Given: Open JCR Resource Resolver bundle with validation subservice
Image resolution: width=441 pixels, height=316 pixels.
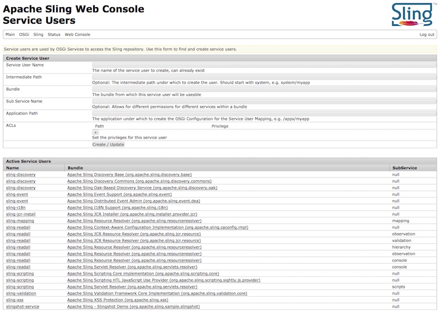Looking at the screenshot, I should coord(134,240).
